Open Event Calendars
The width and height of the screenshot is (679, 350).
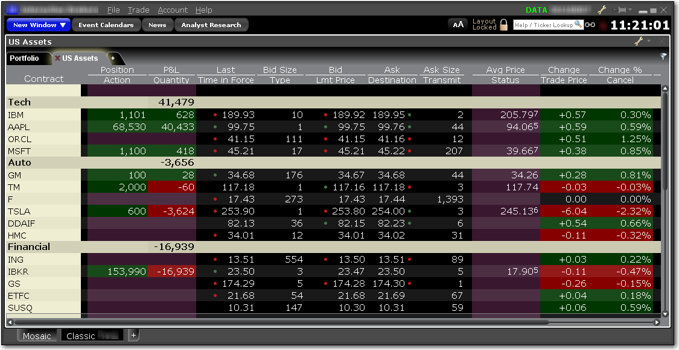click(x=106, y=25)
